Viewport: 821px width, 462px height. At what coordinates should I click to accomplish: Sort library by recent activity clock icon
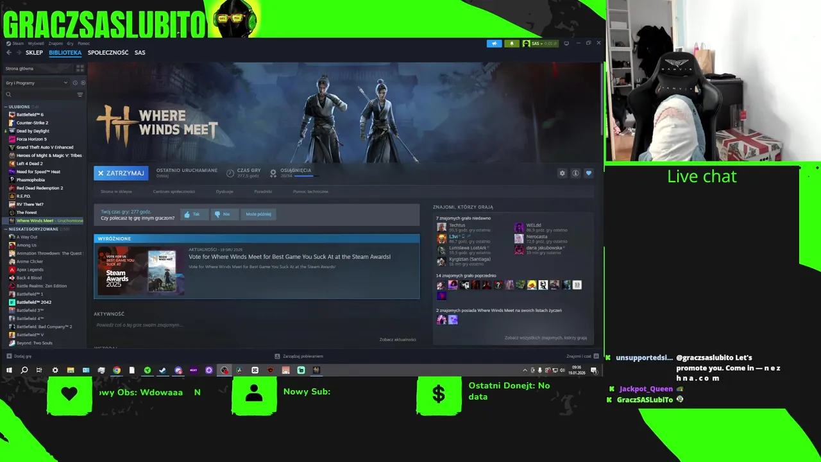[75, 83]
